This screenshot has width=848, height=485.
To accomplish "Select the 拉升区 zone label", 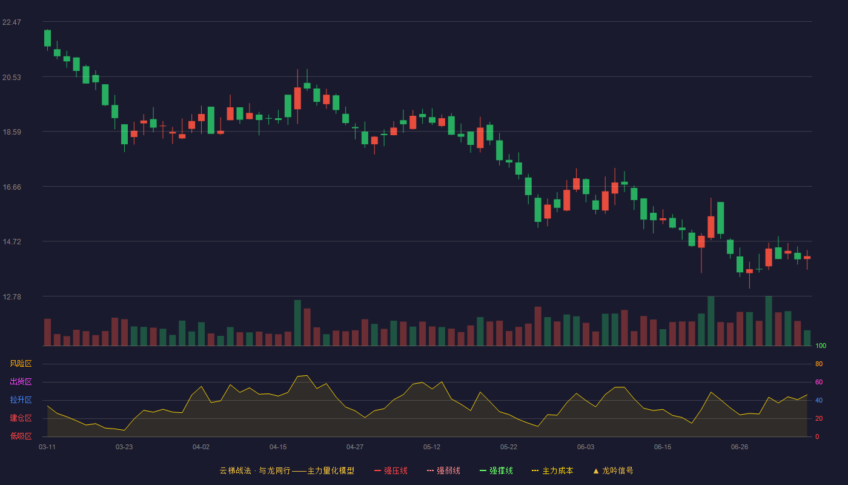I will pos(21,400).
